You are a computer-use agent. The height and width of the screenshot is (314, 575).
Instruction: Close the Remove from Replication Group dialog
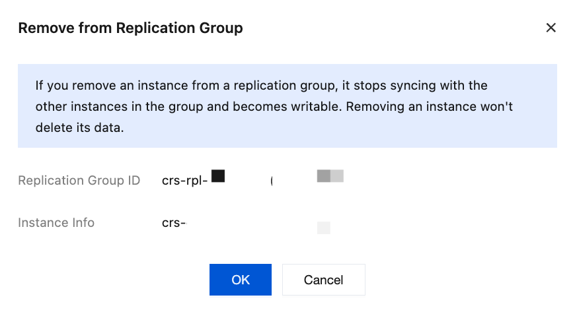pos(551,28)
